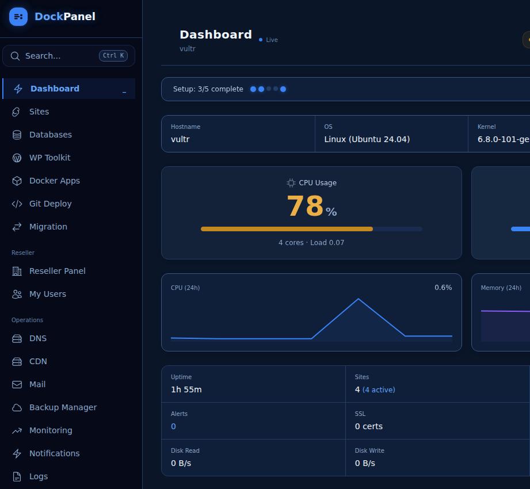Click the 4 cores Load 0.07 text
Screen dimensions: 530x489
click(311, 243)
